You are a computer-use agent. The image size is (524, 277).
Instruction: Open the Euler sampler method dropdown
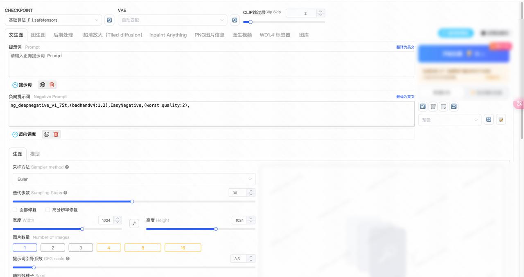pyautogui.click(x=134, y=179)
